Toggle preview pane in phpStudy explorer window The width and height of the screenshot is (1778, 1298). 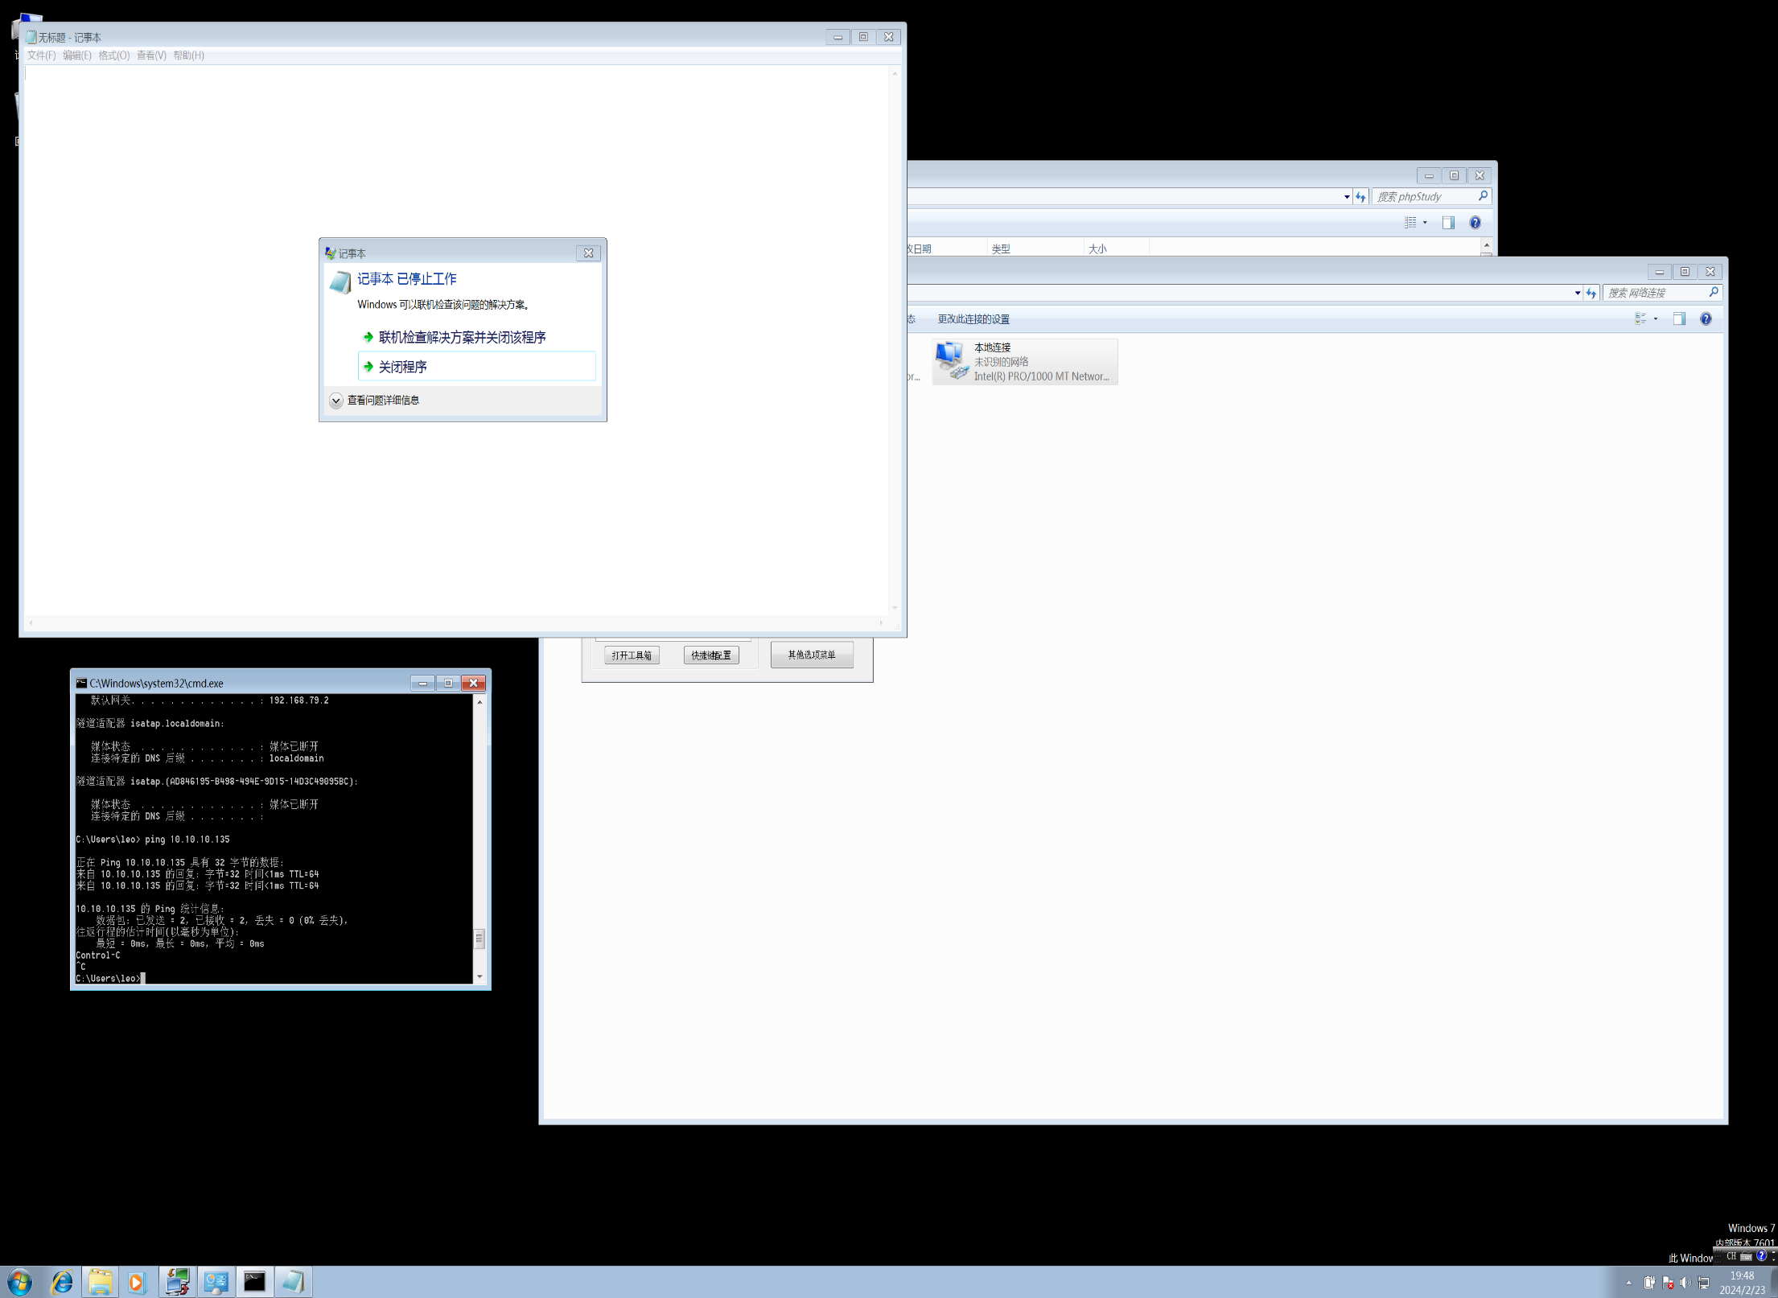(x=1448, y=223)
